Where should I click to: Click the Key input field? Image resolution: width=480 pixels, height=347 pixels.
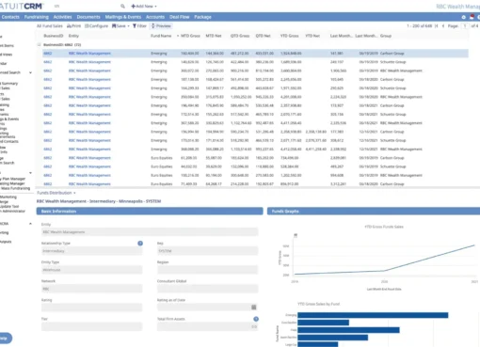click(207, 251)
